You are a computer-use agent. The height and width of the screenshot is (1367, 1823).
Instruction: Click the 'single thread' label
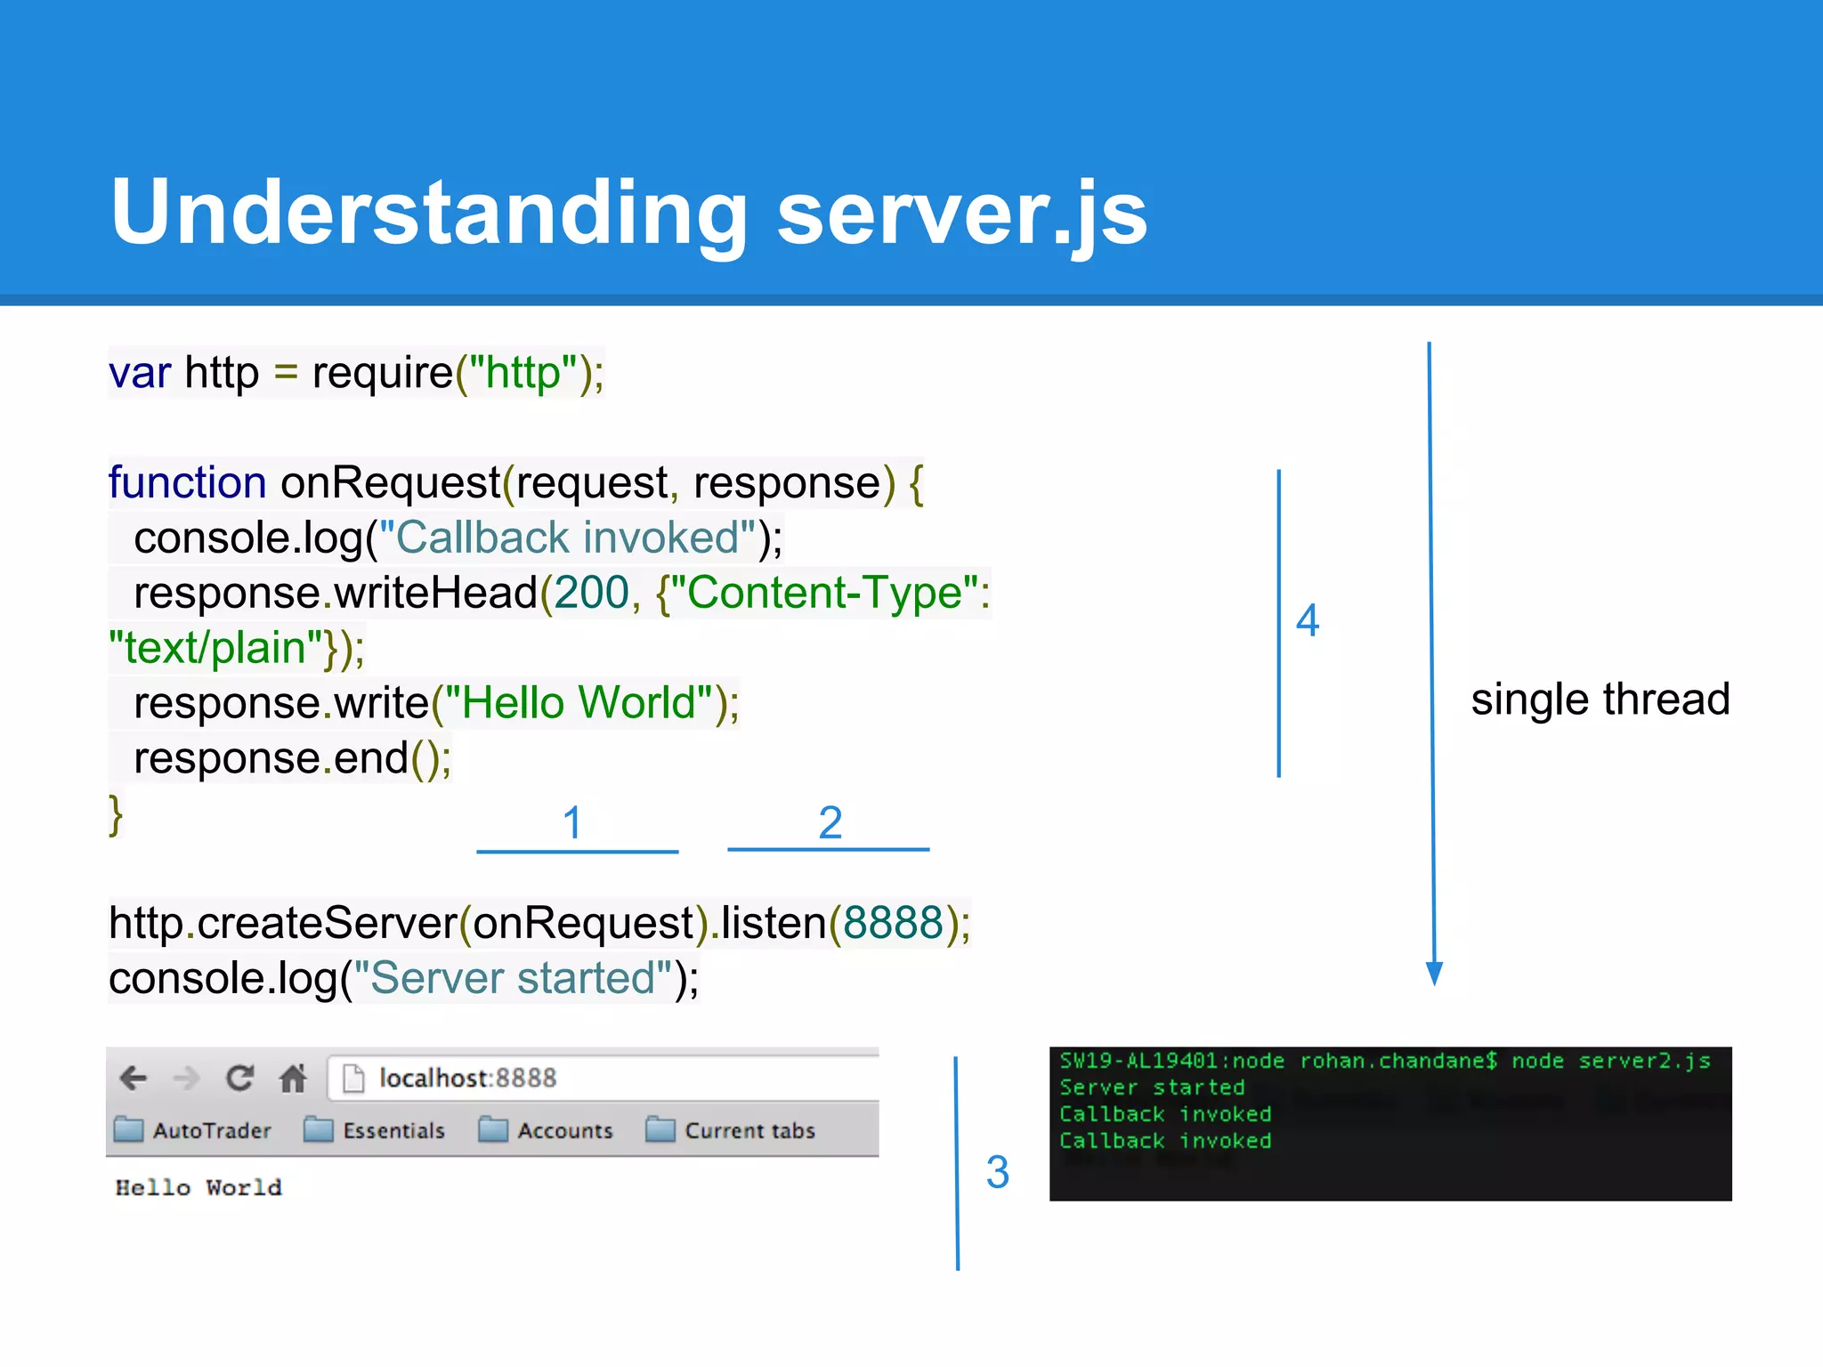1600,699
